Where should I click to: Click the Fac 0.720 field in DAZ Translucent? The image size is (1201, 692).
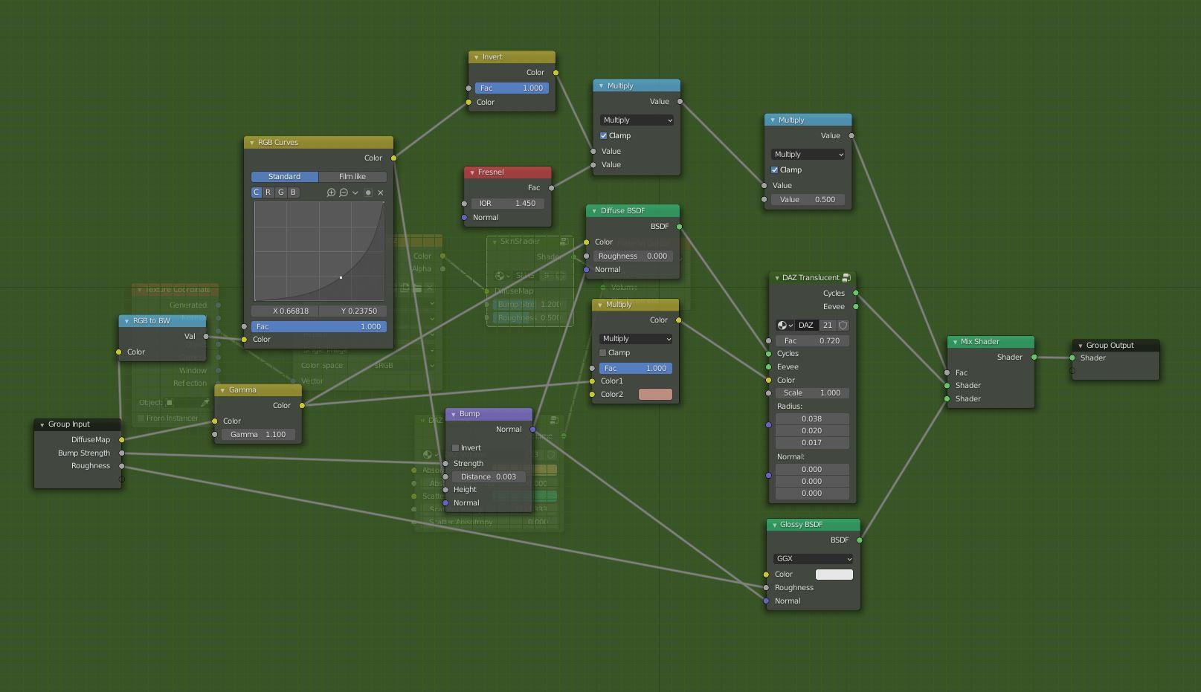coord(812,341)
